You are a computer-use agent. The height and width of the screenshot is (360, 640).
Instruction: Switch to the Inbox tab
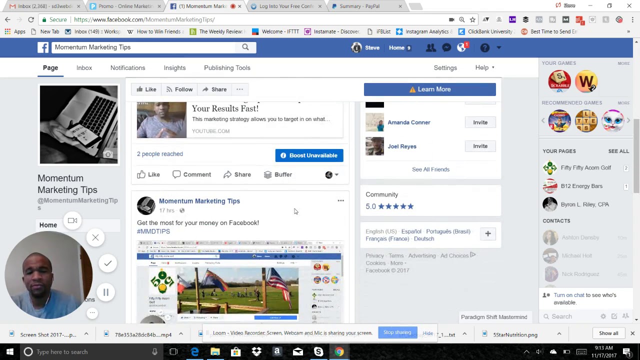pyautogui.click(x=84, y=67)
